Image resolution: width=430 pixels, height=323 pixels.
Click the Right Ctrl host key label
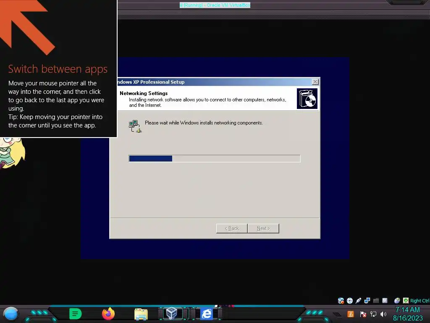tap(420, 301)
